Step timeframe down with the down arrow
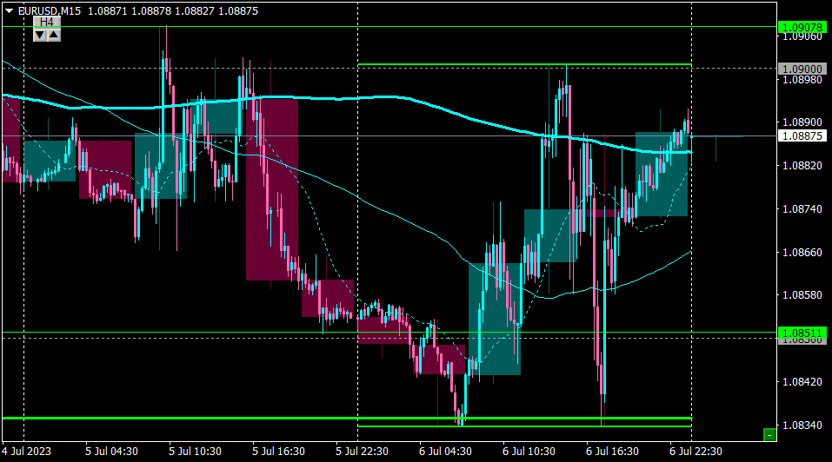 (x=40, y=36)
